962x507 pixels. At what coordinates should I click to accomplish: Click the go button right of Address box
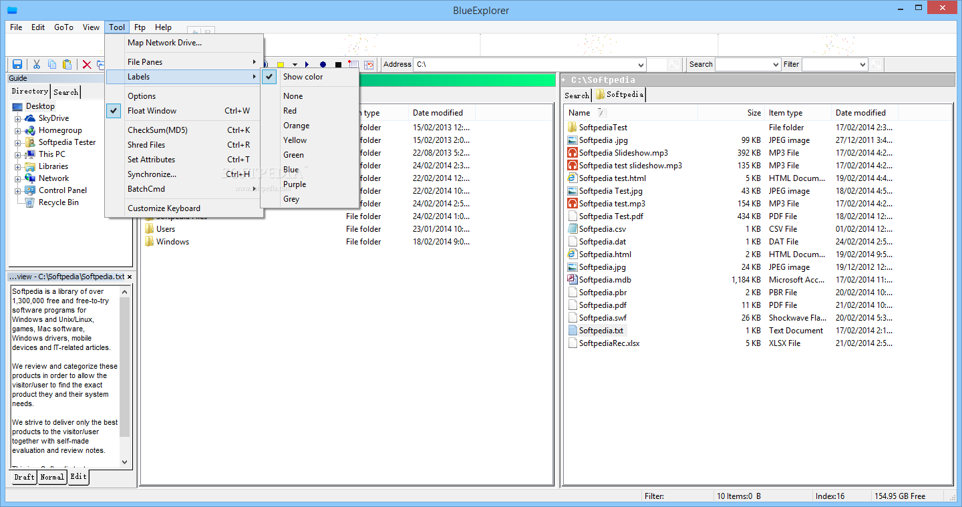[674, 64]
